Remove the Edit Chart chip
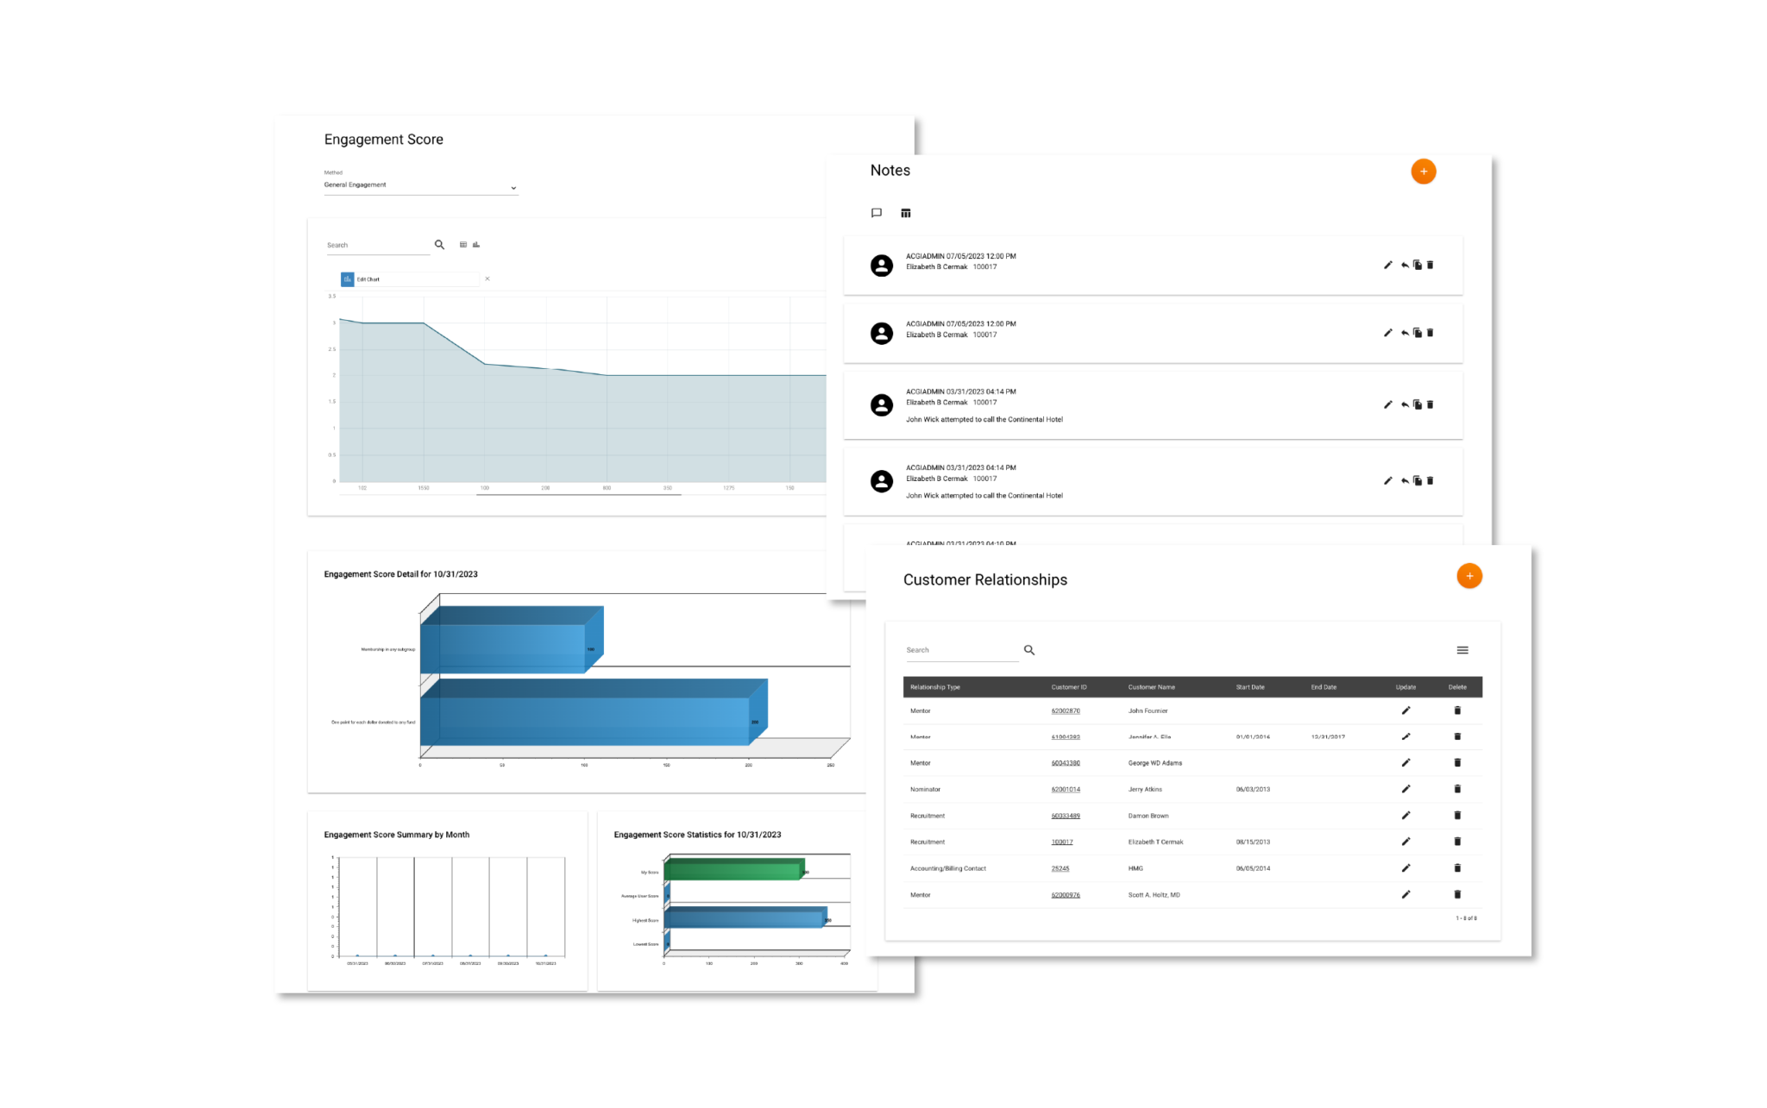This screenshot has width=1767, height=1108. pos(487,279)
